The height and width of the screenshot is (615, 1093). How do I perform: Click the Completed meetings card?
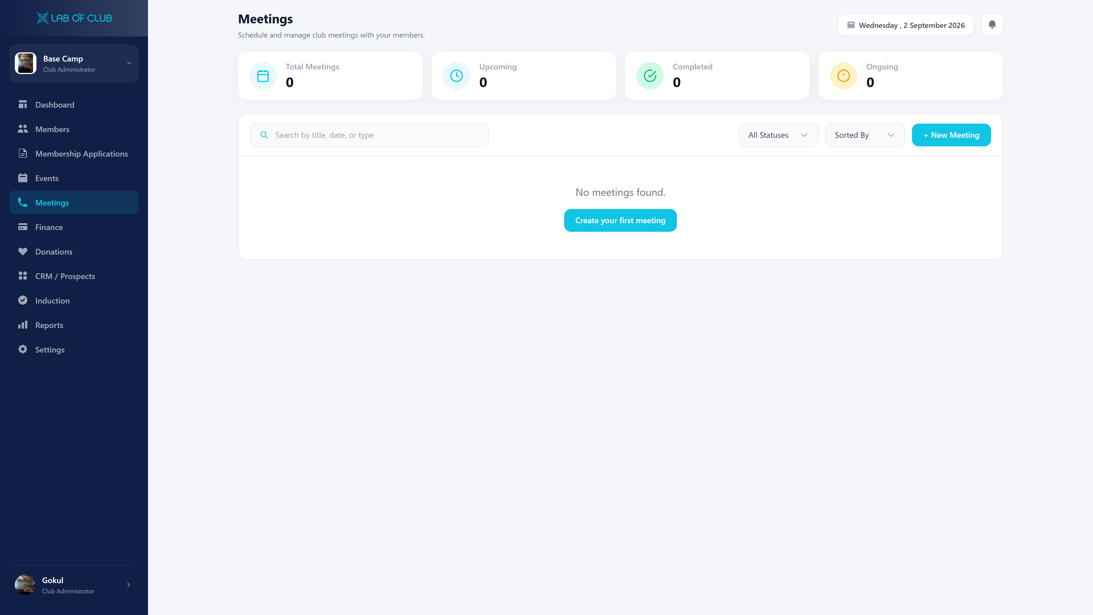pyautogui.click(x=717, y=75)
